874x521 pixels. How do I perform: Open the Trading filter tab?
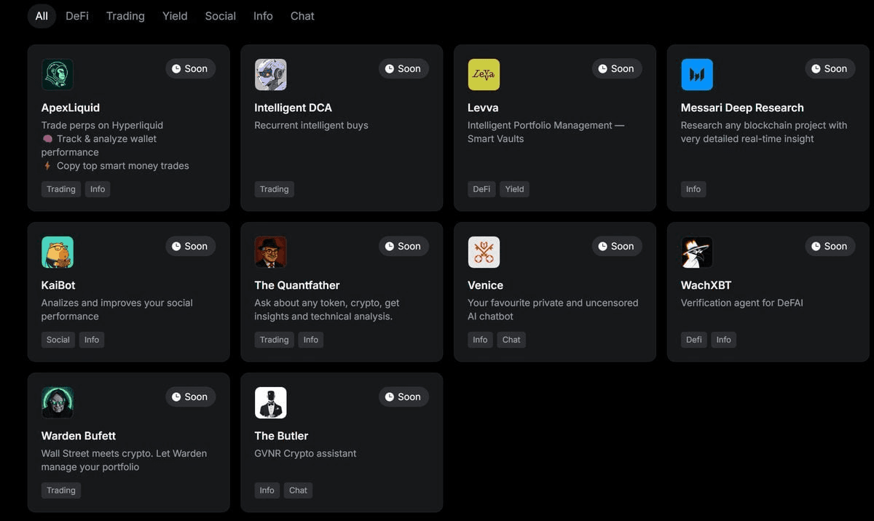(x=125, y=16)
